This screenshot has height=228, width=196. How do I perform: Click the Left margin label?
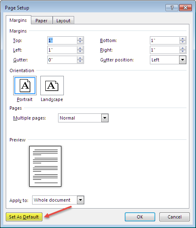18,50
